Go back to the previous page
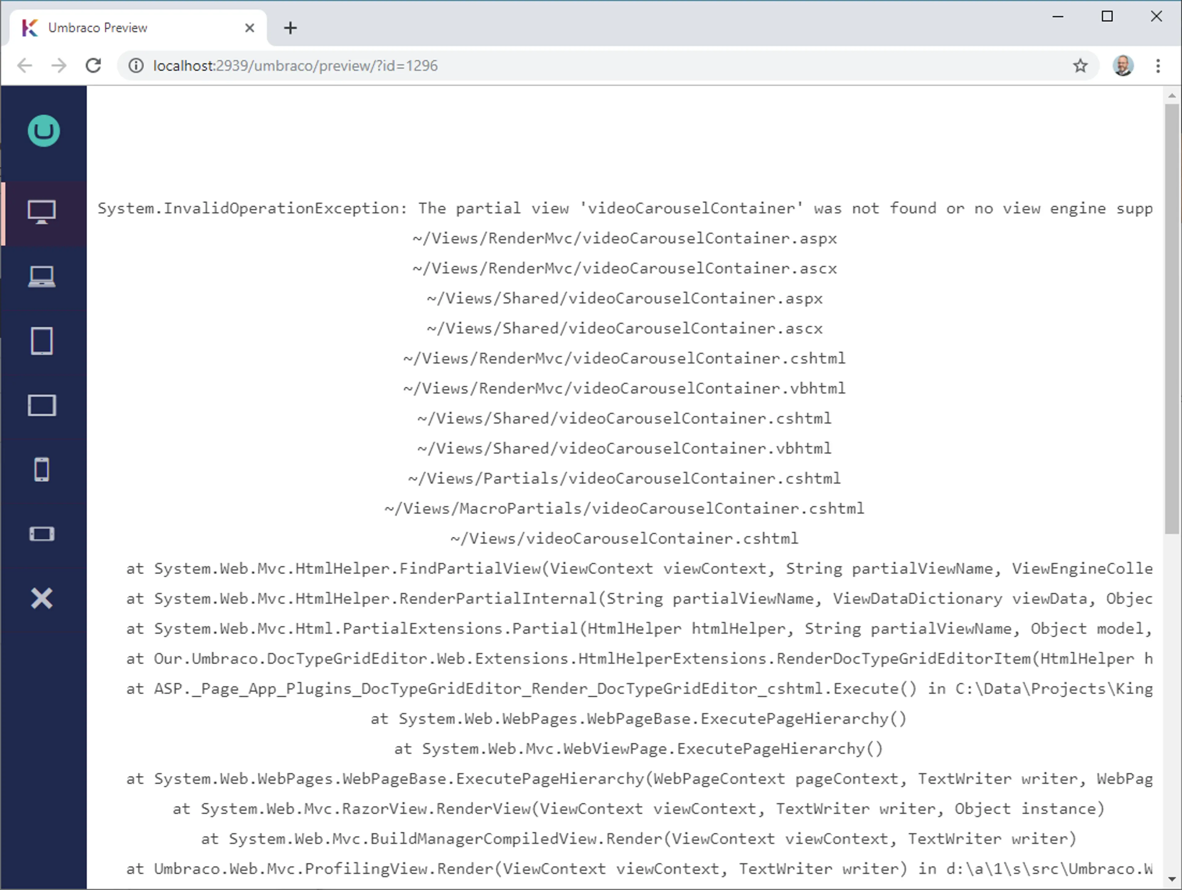This screenshot has height=890, width=1182. pyautogui.click(x=25, y=66)
